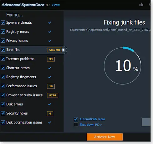Select the Spyware threats label
Image resolution: width=153 pixels, height=144 pixels.
coord(19,22)
